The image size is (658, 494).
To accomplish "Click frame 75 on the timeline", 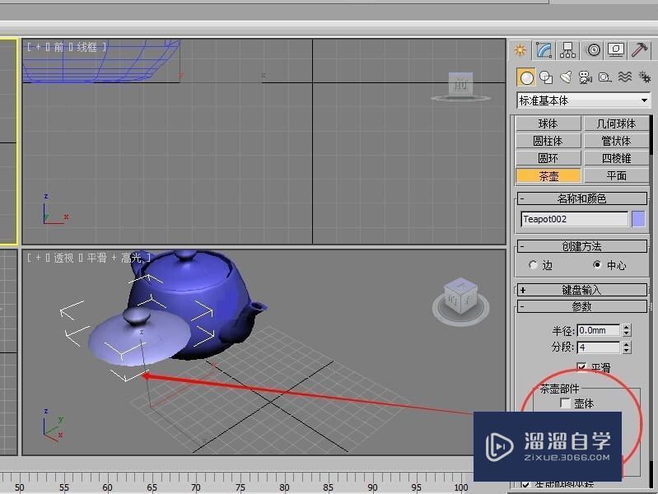I will point(240,487).
